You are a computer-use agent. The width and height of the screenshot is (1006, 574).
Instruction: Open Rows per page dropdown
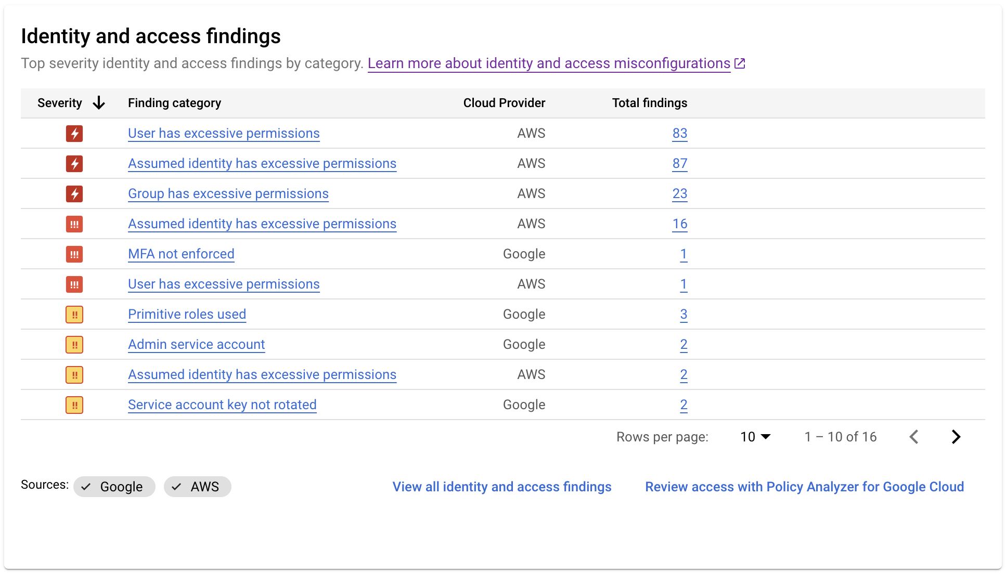point(755,437)
